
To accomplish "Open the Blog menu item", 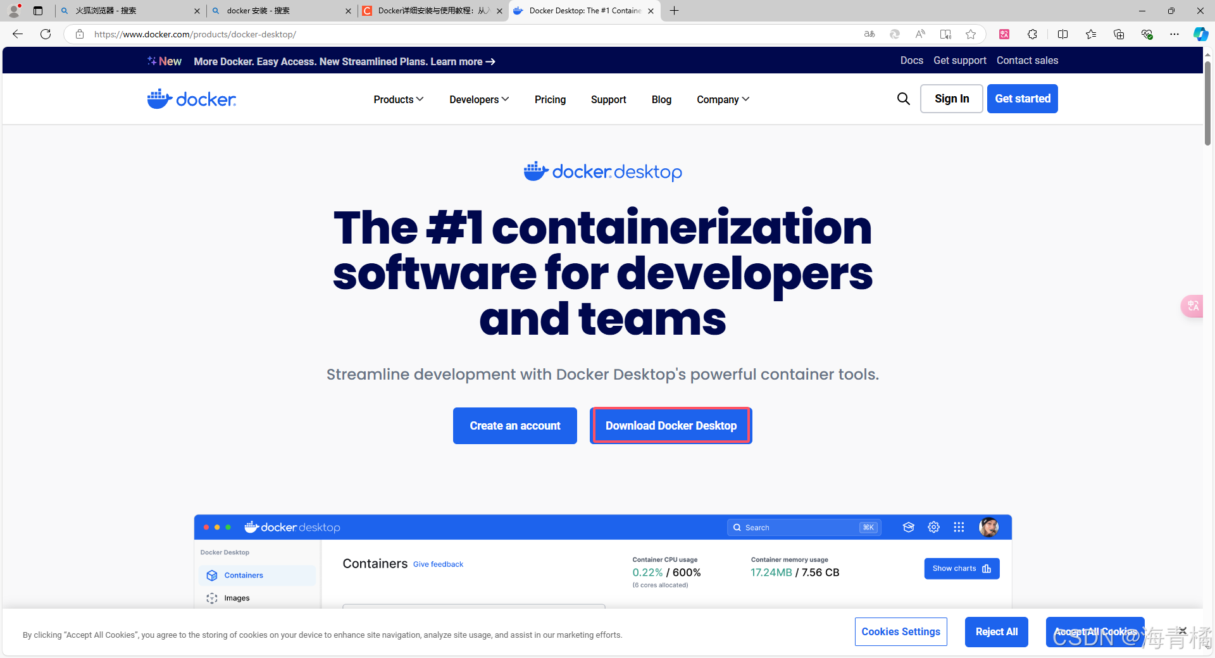I will coord(661,99).
